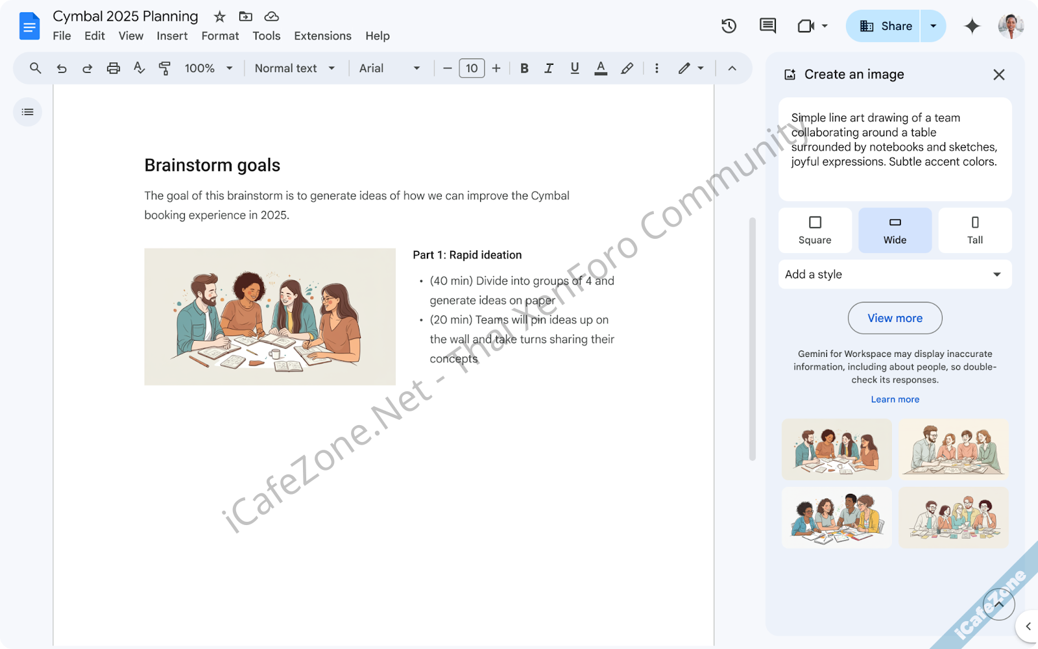This screenshot has width=1038, height=649.
Task: Open the Extensions menu
Action: [322, 36]
